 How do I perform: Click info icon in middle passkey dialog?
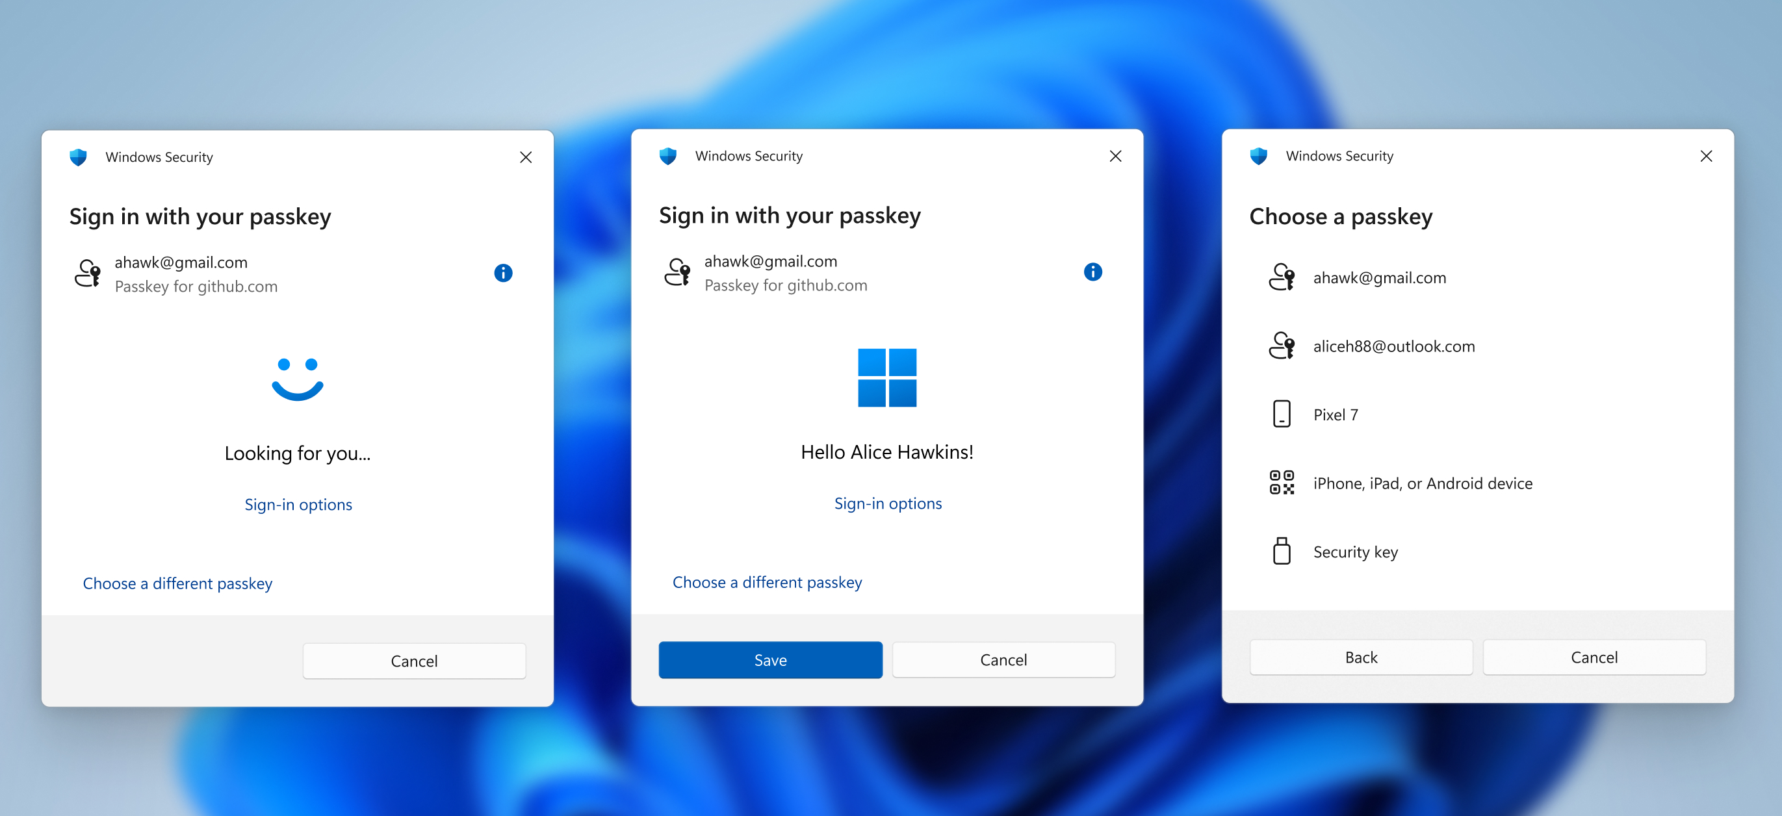(x=1092, y=272)
